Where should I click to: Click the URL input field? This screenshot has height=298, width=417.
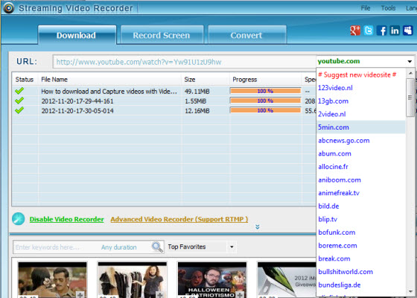pos(185,62)
